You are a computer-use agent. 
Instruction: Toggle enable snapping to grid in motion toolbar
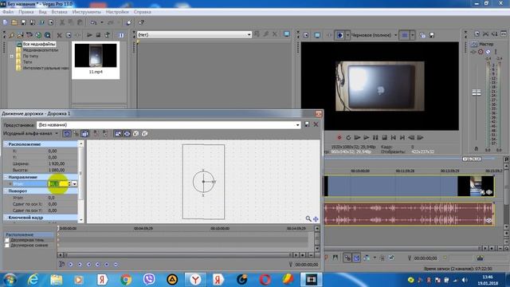pyautogui.click(x=76, y=134)
